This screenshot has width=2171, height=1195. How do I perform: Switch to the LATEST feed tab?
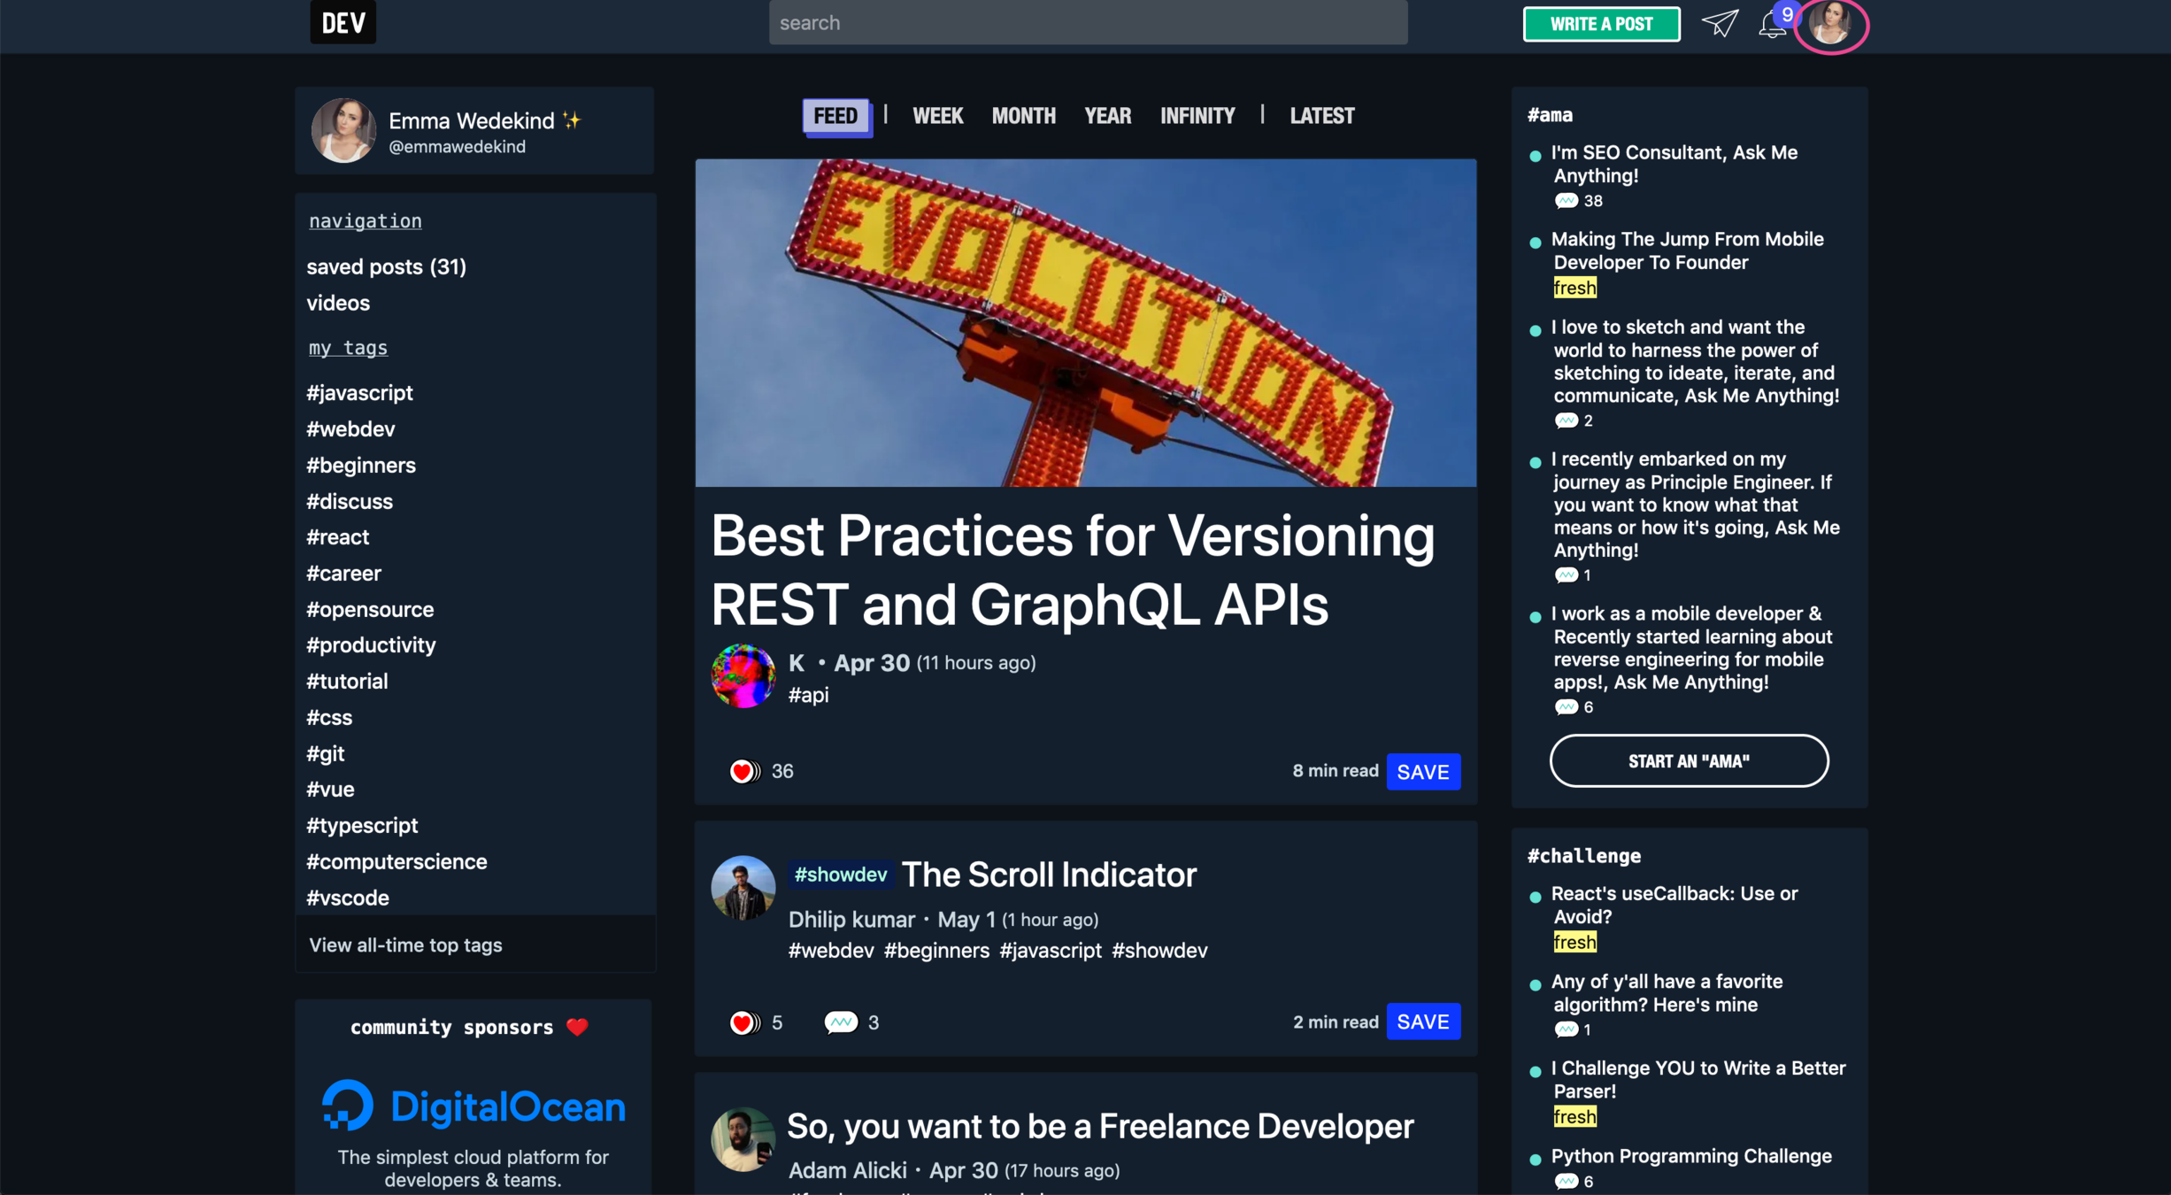coord(1321,116)
